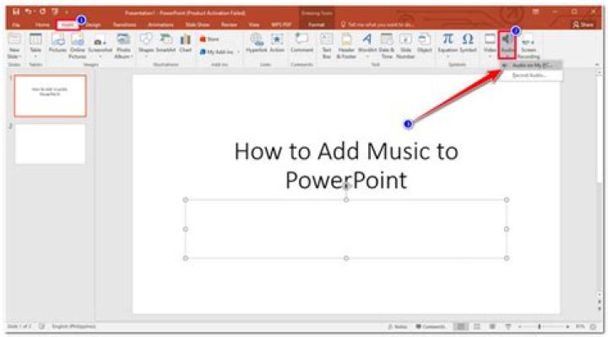Open the View tab
608x337 pixels.
coord(254,24)
